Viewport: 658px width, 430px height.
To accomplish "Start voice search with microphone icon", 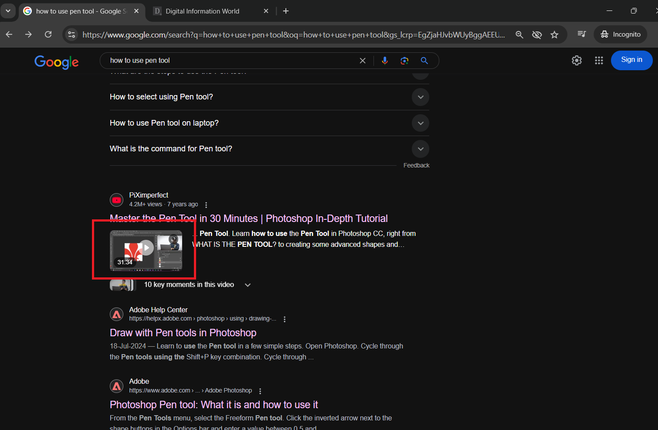I will tap(385, 61).
